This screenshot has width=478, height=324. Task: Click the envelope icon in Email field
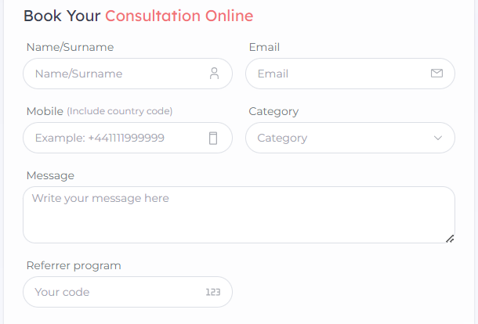(436, 73)
